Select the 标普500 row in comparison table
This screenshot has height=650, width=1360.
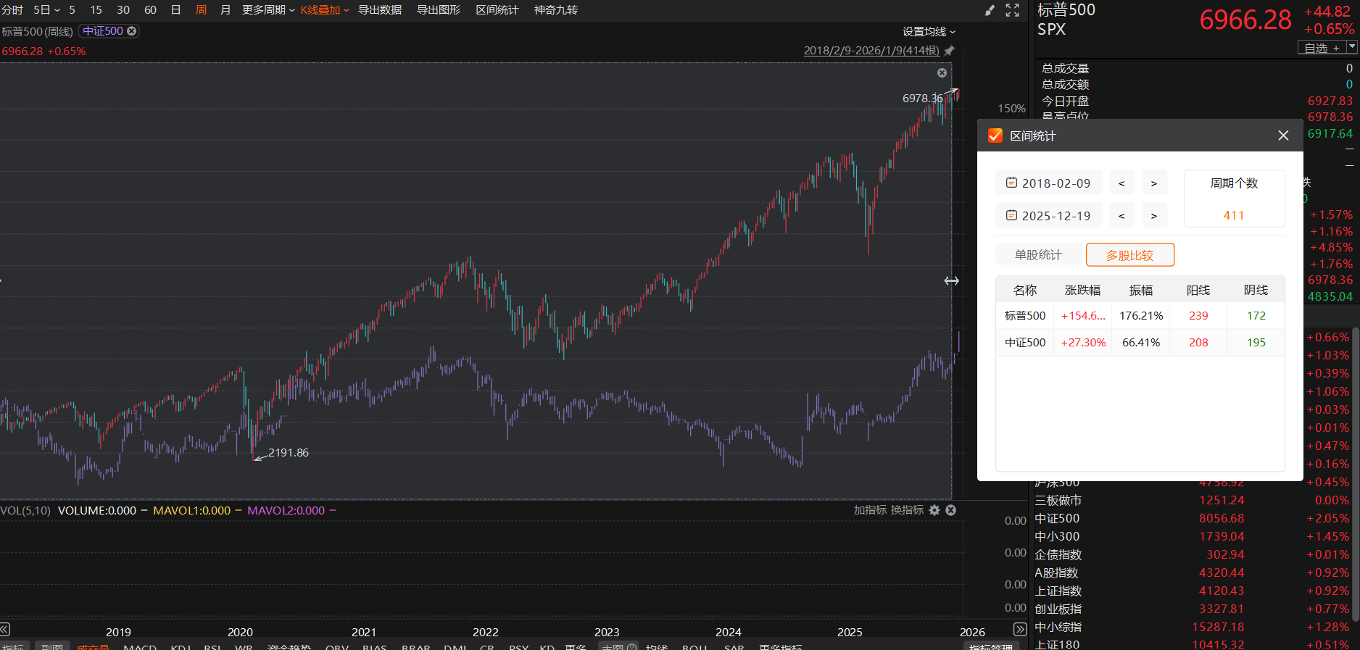tap(1140, 316)
